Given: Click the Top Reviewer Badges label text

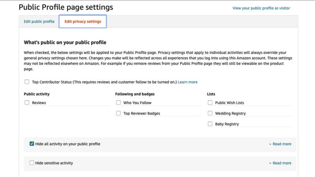Looking at the screenshot, I should [142, 113].
